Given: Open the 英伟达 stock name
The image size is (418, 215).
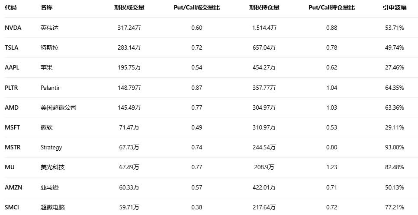Looking at the screenshot, I should (x=49, y=28).
